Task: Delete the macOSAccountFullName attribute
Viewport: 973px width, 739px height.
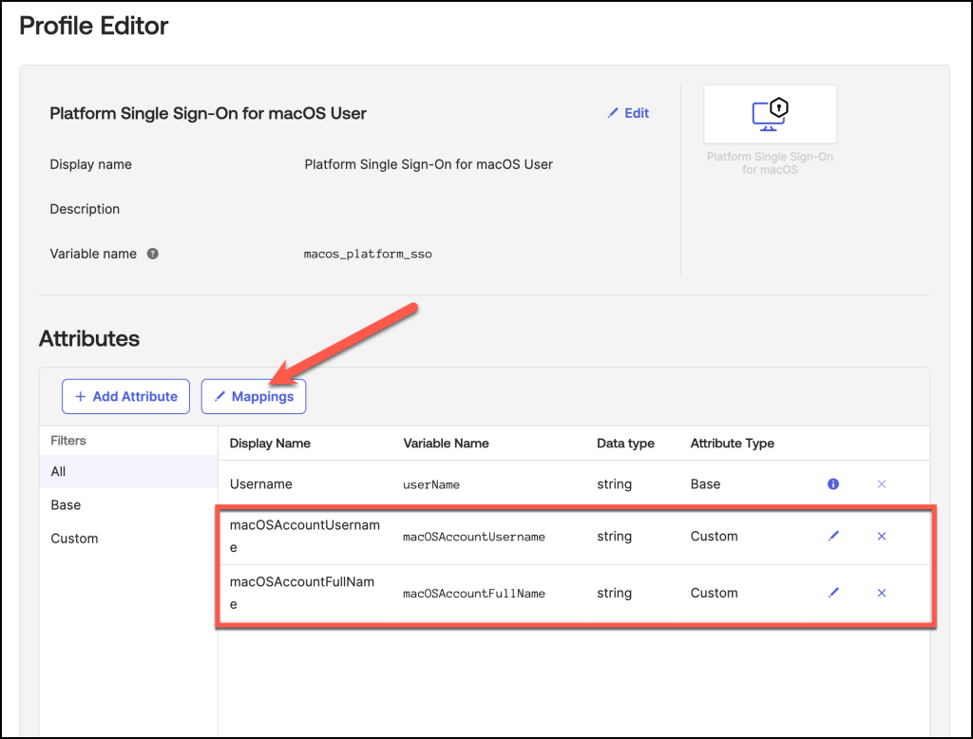Action: tap(881, 593)
